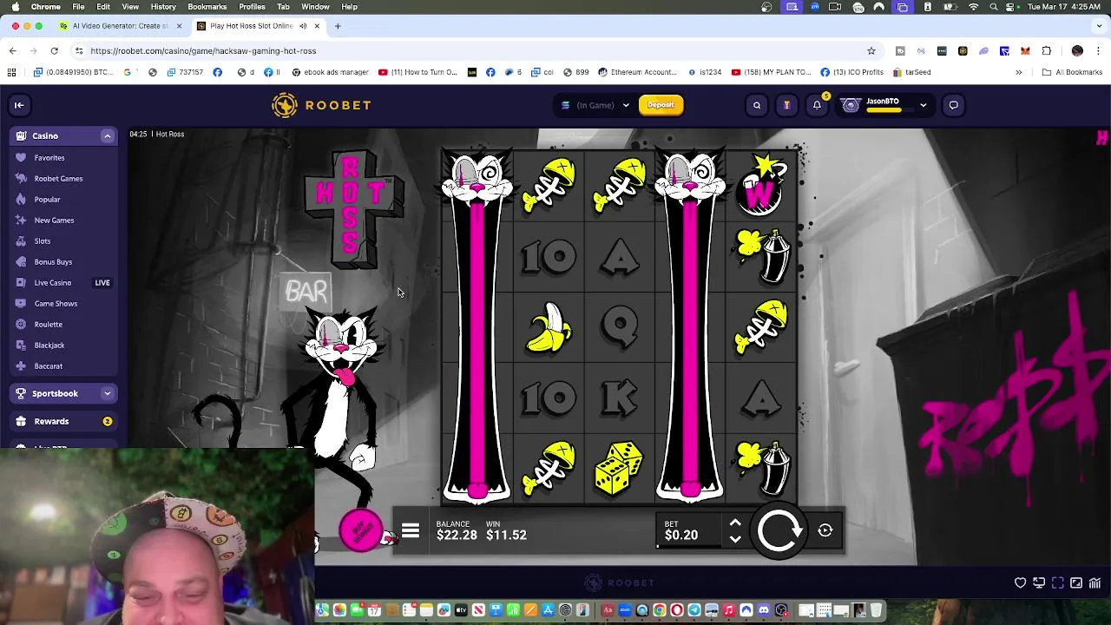Viewport: 1111px width, 625px height.
Task: Select Slots in the sidebar
Action: 43,241
